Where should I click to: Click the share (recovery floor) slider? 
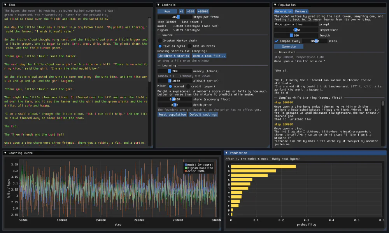pos(175,99)
